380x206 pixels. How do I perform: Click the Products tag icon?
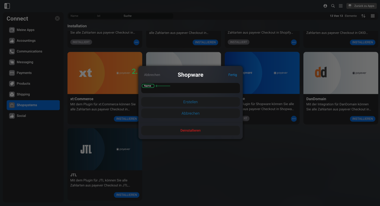(x=12, y=84)
